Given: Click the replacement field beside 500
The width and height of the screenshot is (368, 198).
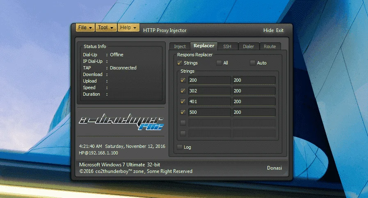Looking at the screenshot, I should (254, 112).
